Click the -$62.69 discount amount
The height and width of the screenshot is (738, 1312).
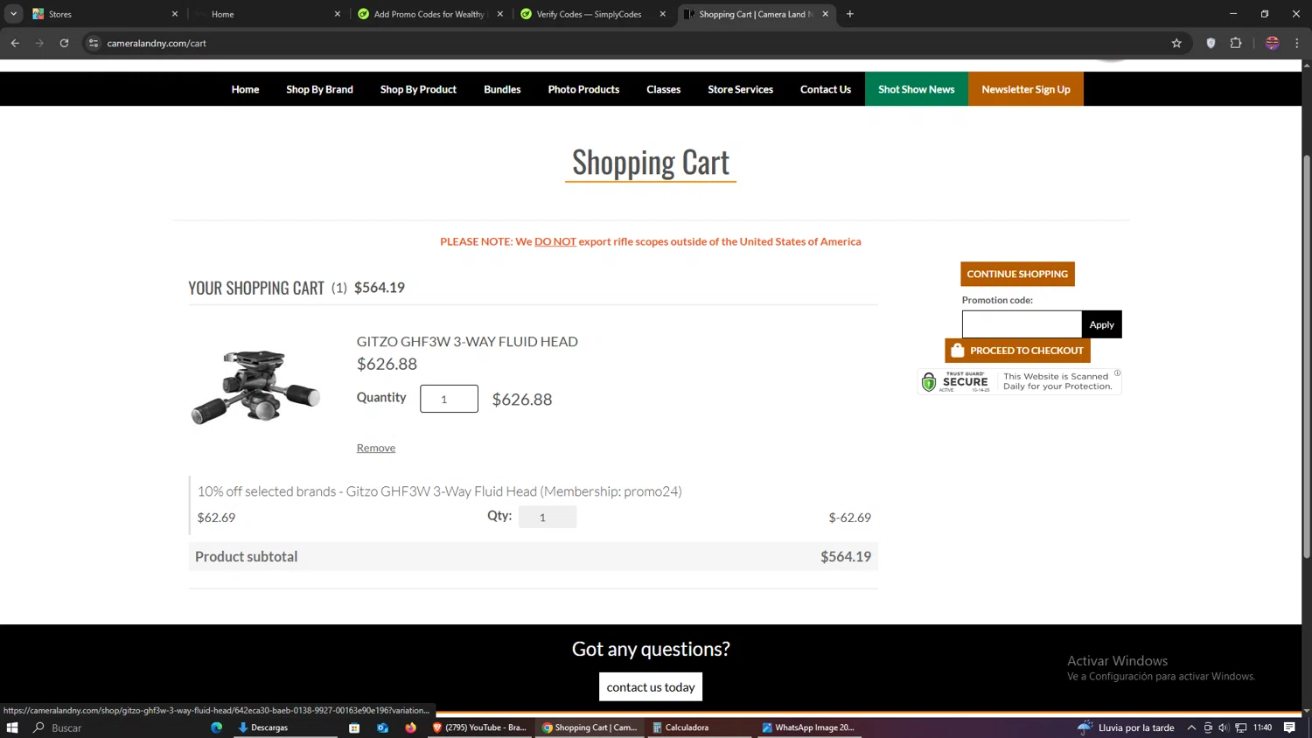[849, 518]
